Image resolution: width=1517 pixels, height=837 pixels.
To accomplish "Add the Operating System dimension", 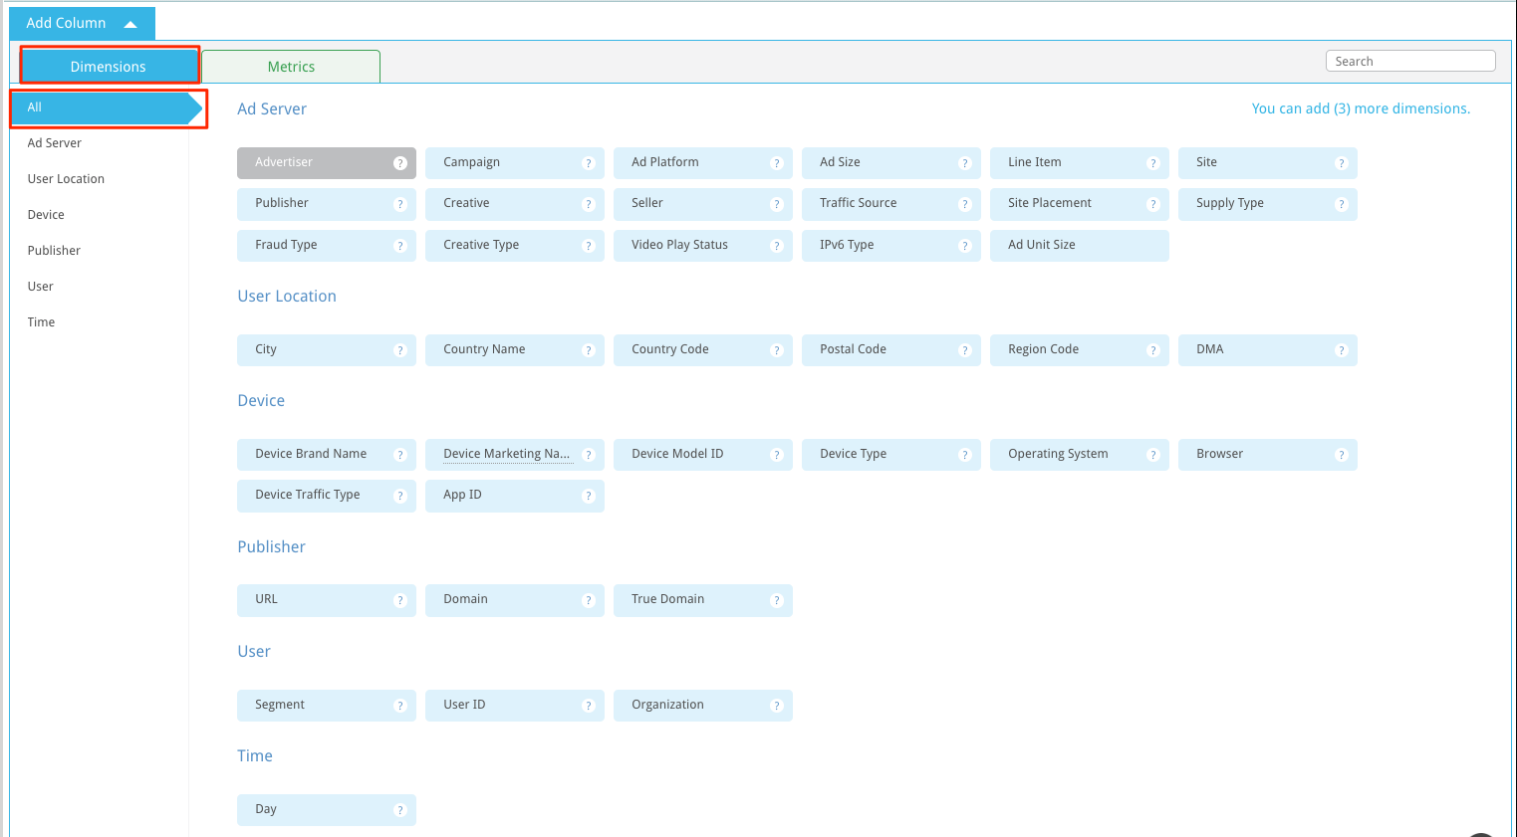I will (x=1080, y=455).
